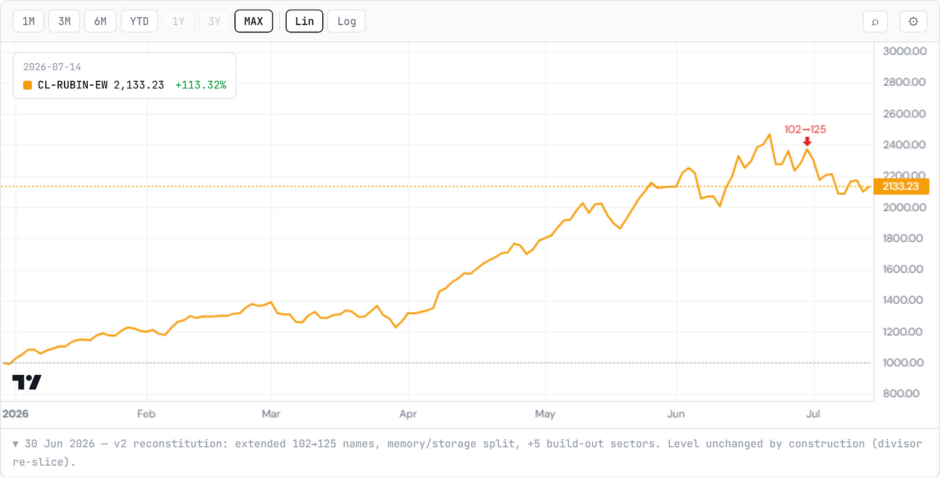Open the chart search icon
This screenshot has width=940, height=478.
(x=875, y=22)
